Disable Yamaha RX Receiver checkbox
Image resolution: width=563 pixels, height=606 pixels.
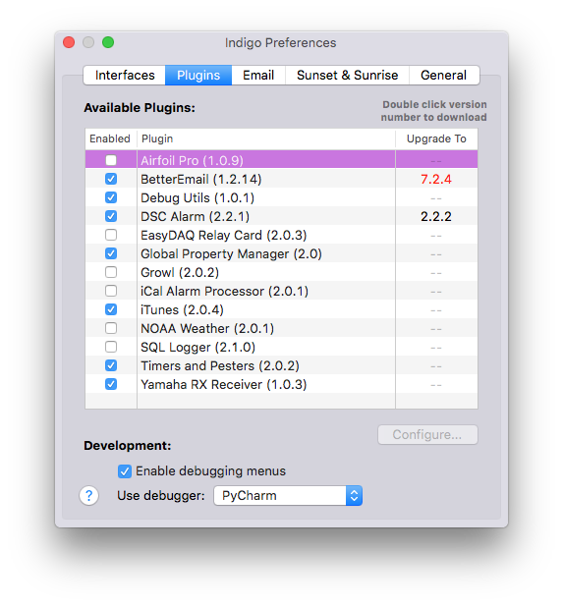[x=111, y=384]
